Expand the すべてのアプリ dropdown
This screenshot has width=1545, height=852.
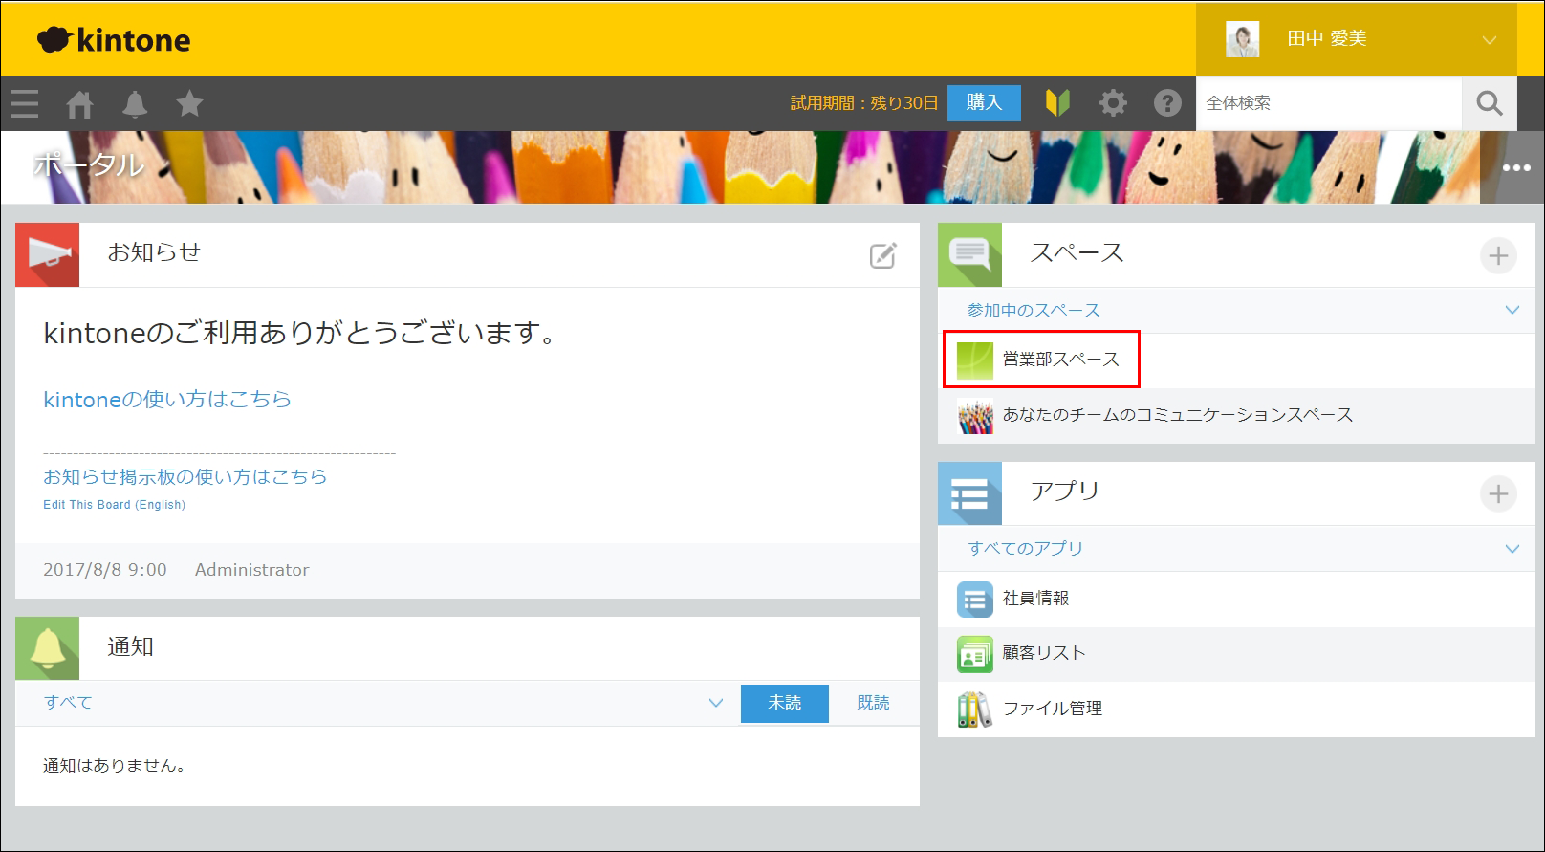(1512, 549)
